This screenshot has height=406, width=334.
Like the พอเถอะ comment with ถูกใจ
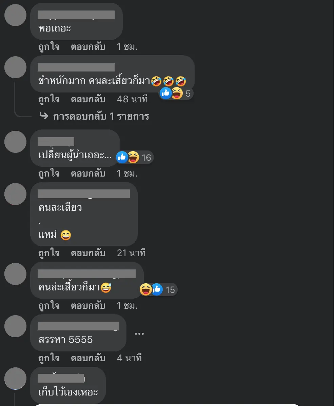(x=49, y=47)
